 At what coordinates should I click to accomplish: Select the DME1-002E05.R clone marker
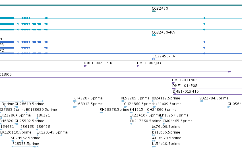(x=85, y=66)
